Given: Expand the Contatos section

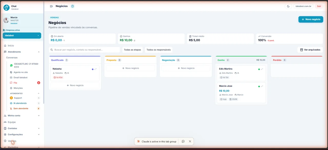Looking at the screenshot, I should pos(22,128).
